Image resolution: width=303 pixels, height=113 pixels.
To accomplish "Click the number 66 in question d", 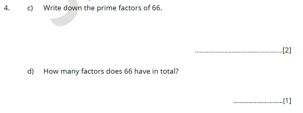I will [128, 71].
